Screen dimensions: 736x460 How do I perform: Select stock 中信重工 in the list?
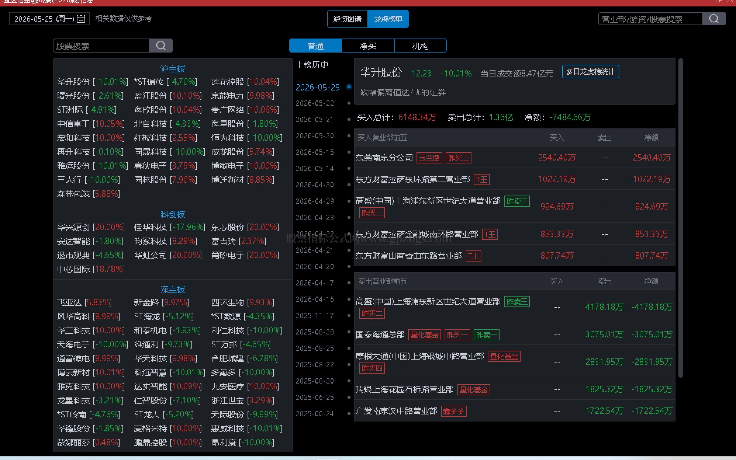91,124
